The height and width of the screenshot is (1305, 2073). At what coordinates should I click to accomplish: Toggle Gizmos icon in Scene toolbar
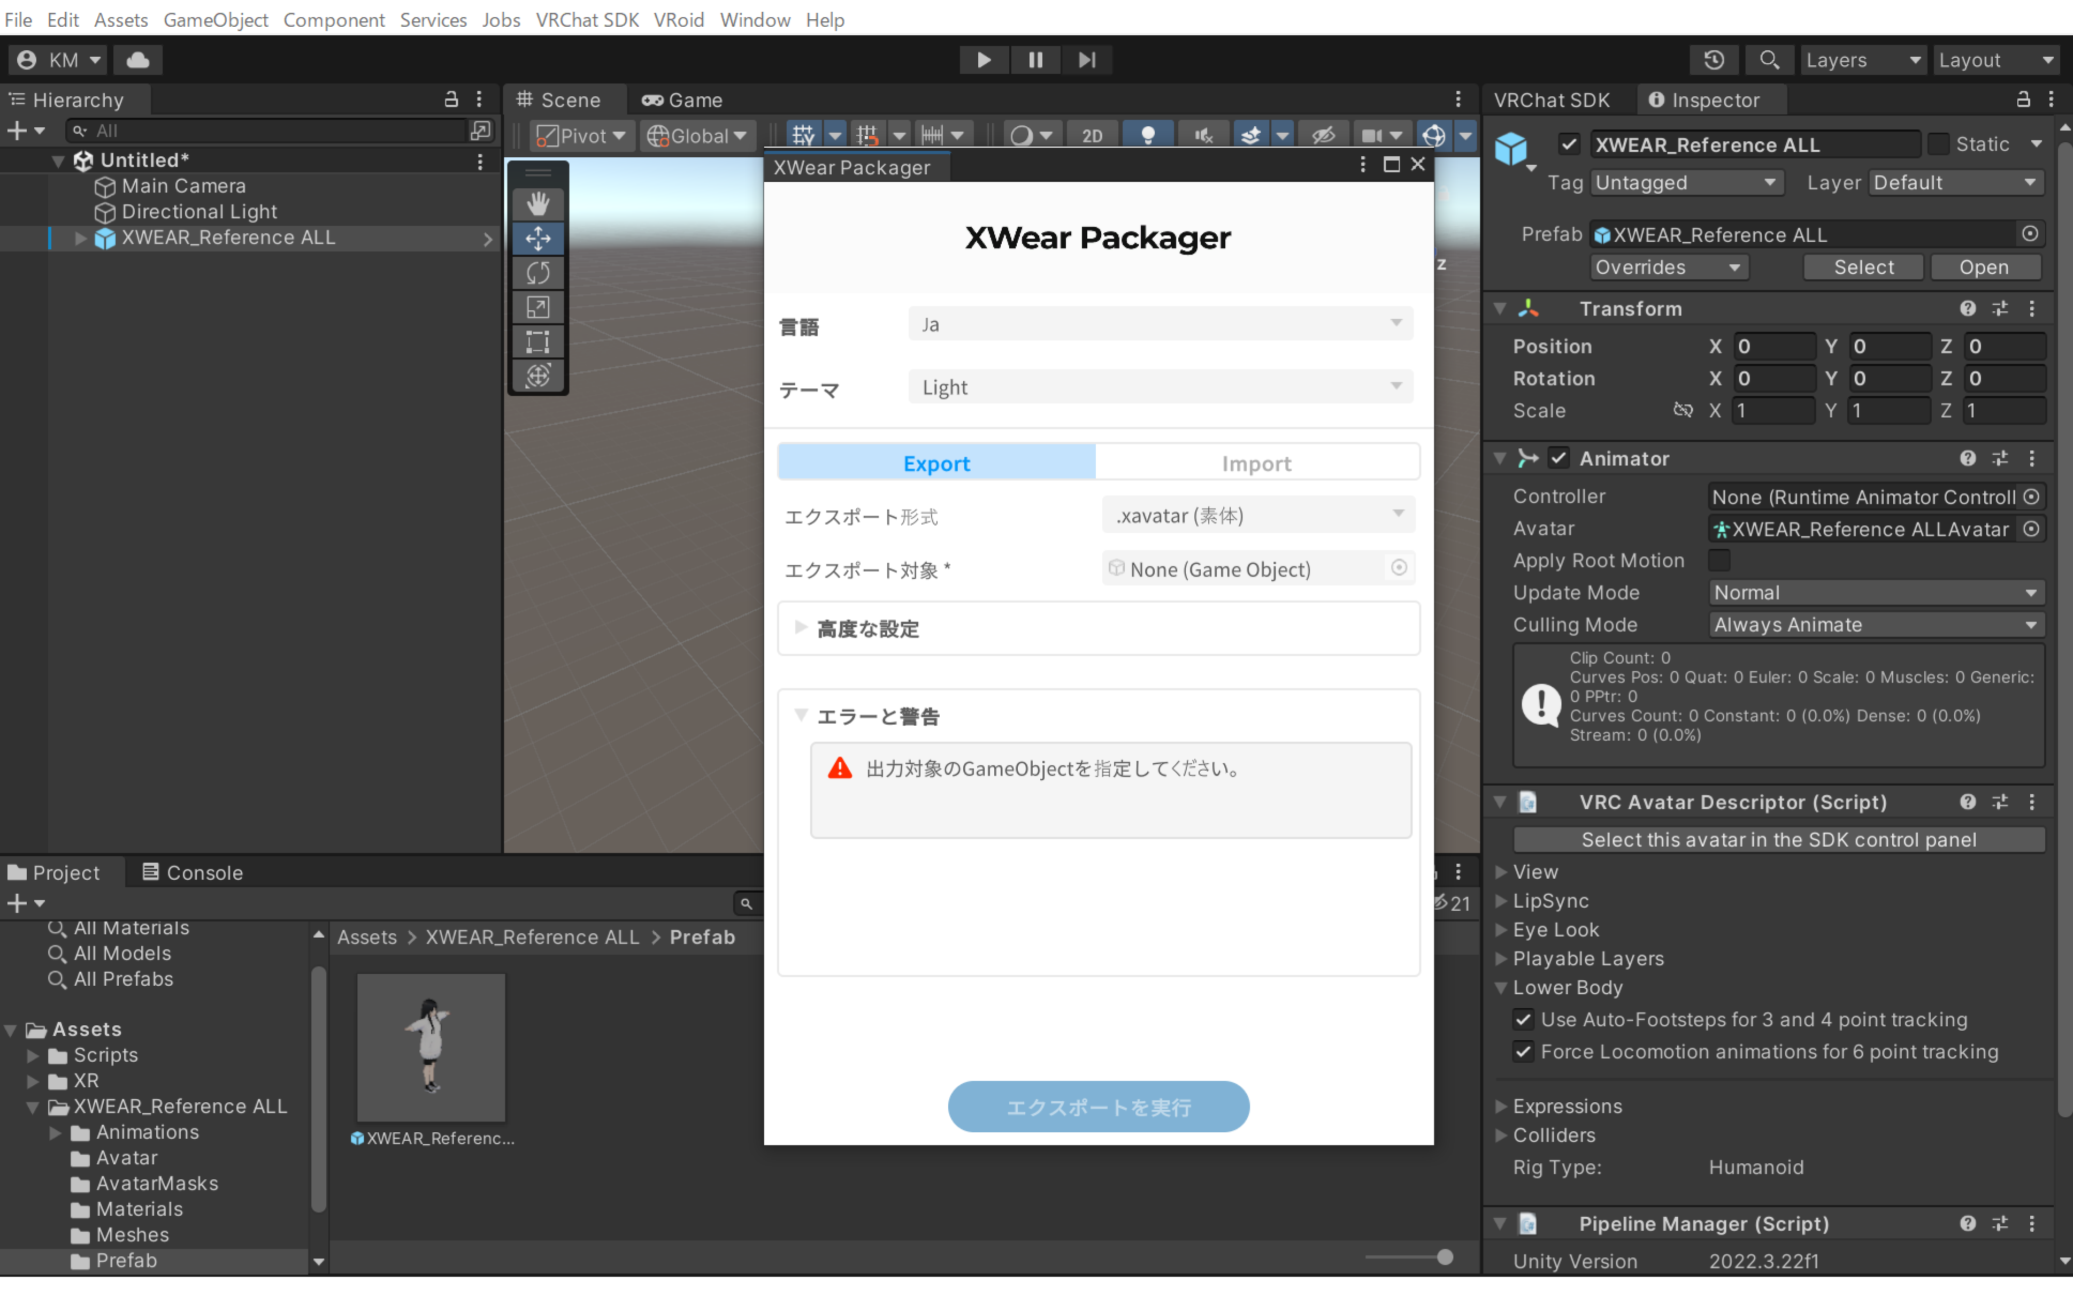(1433, 135)
